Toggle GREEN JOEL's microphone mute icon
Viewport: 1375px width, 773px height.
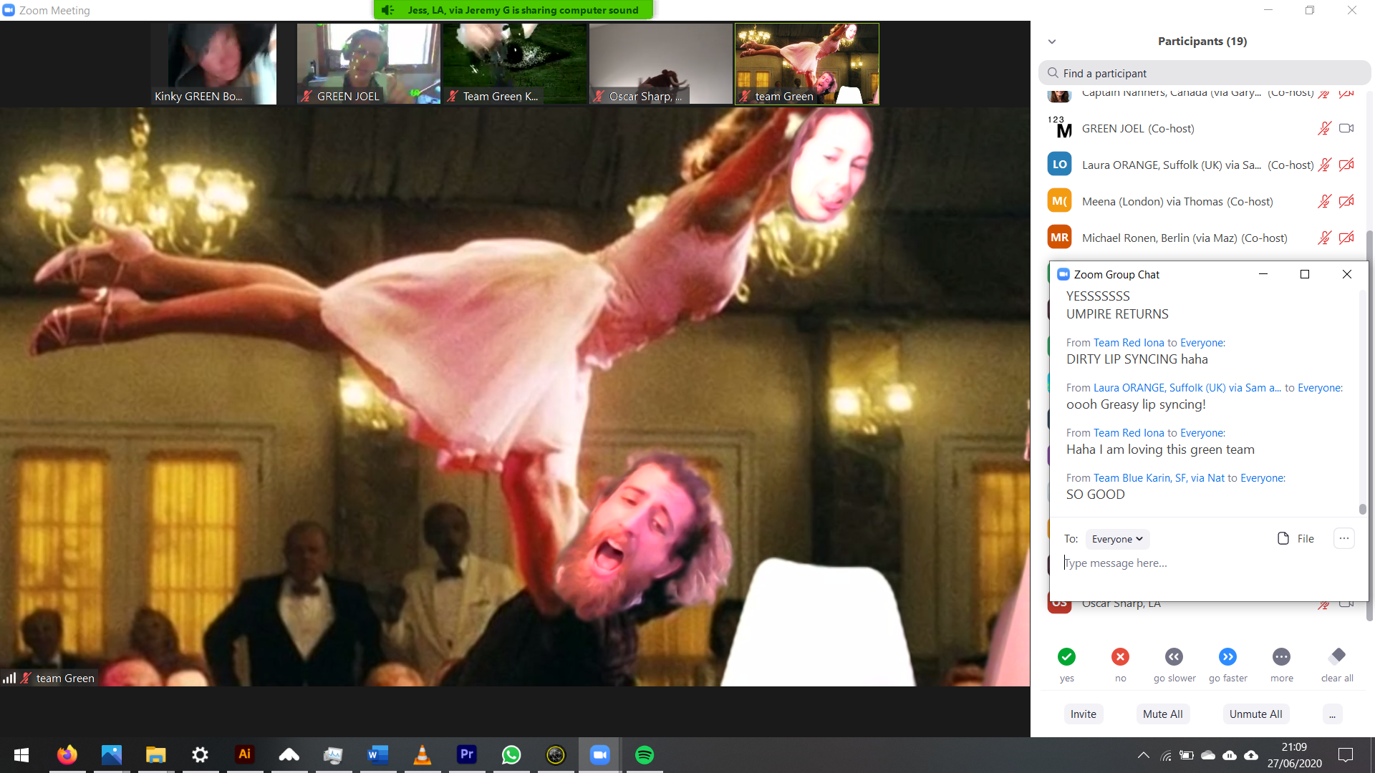pos(1324,128)
